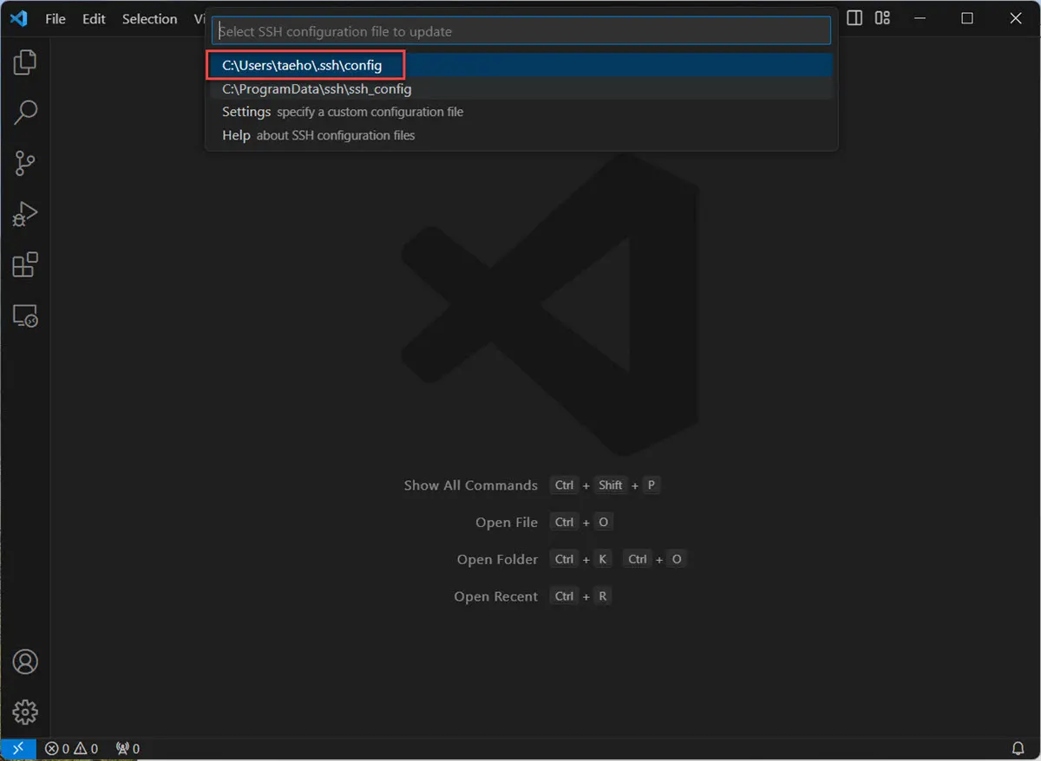The image size is (1041, 761).
Task: Open the File menu
Action: [x=55, y=18]
